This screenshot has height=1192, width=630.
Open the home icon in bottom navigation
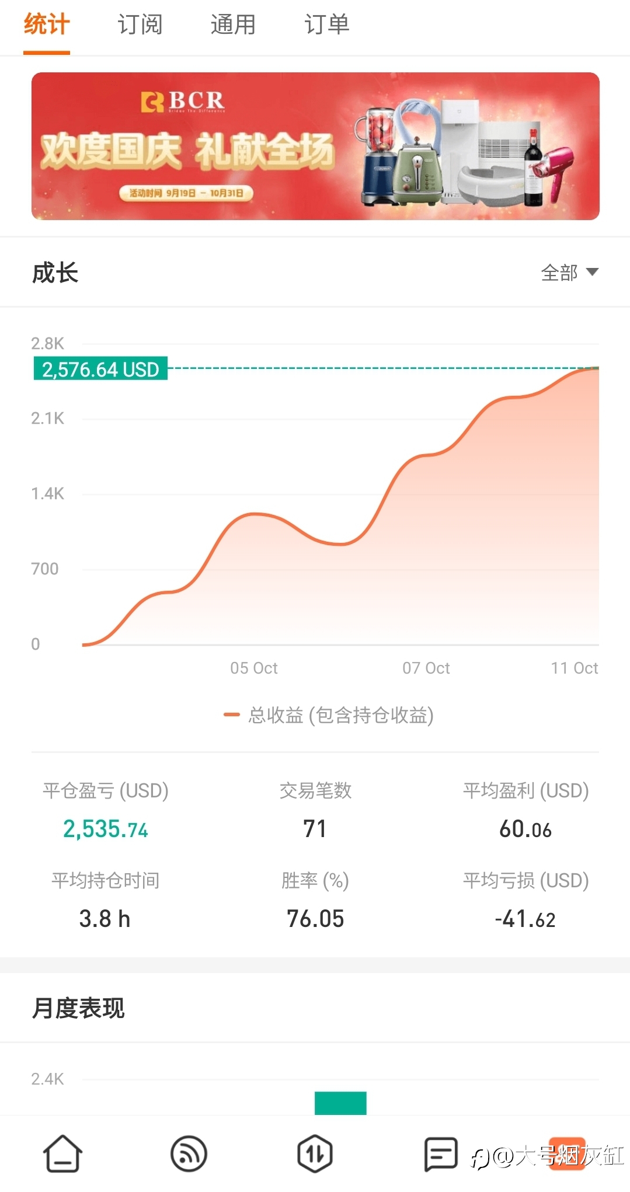pyautogui.click(x=62, y=1153)
